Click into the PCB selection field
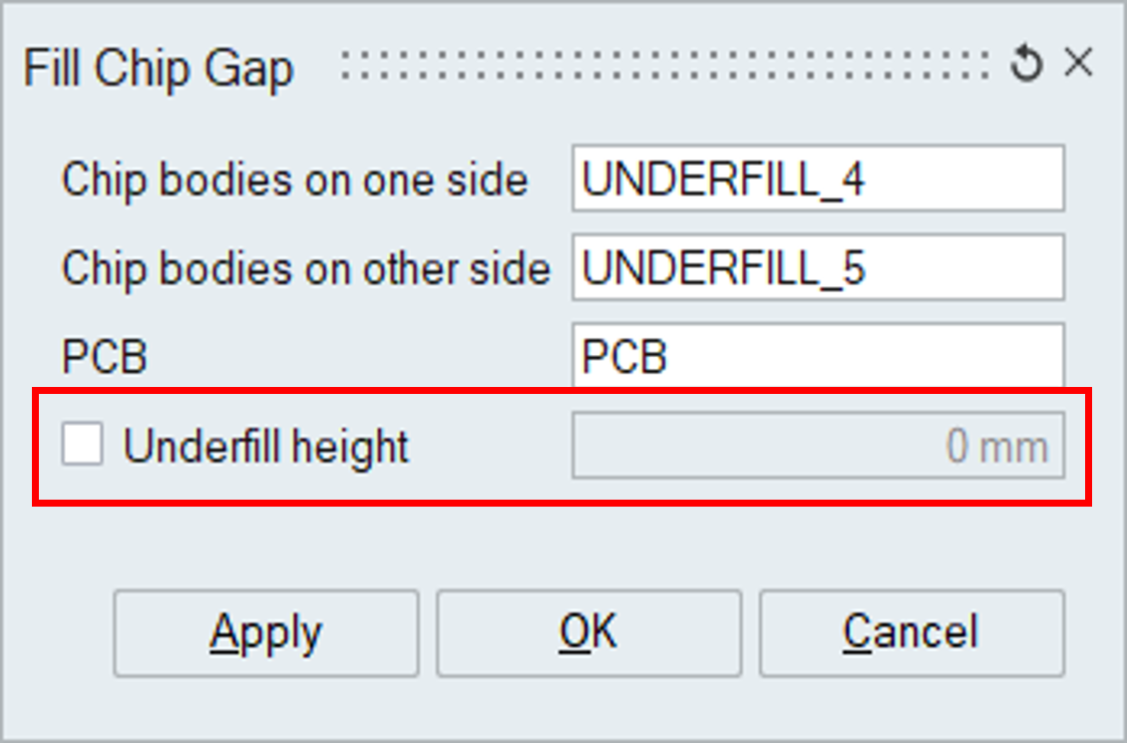This screenshot has width=1127, height=743. [x=818, y=355]
